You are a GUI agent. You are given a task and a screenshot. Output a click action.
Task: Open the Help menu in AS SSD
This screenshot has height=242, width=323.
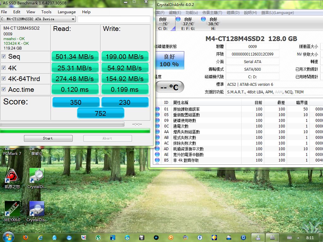coord(86,12)
